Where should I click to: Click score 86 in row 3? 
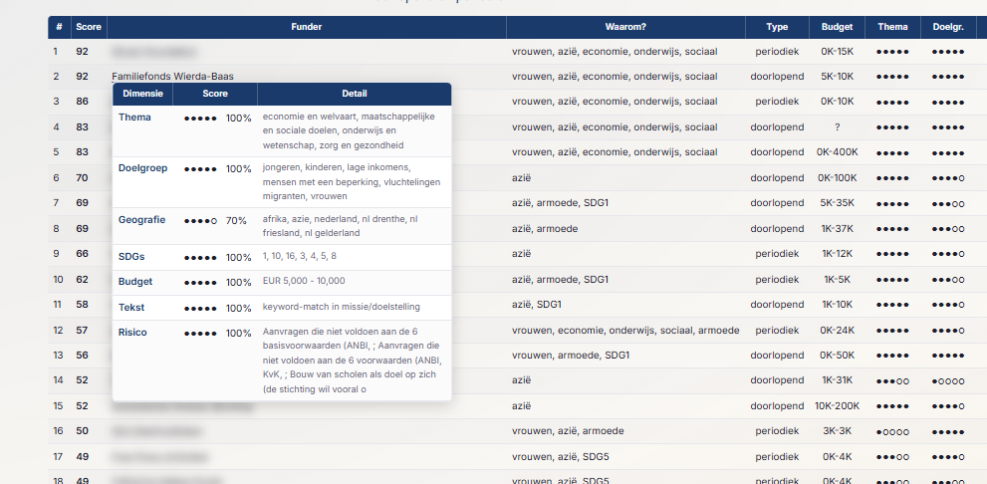point(82,102)
